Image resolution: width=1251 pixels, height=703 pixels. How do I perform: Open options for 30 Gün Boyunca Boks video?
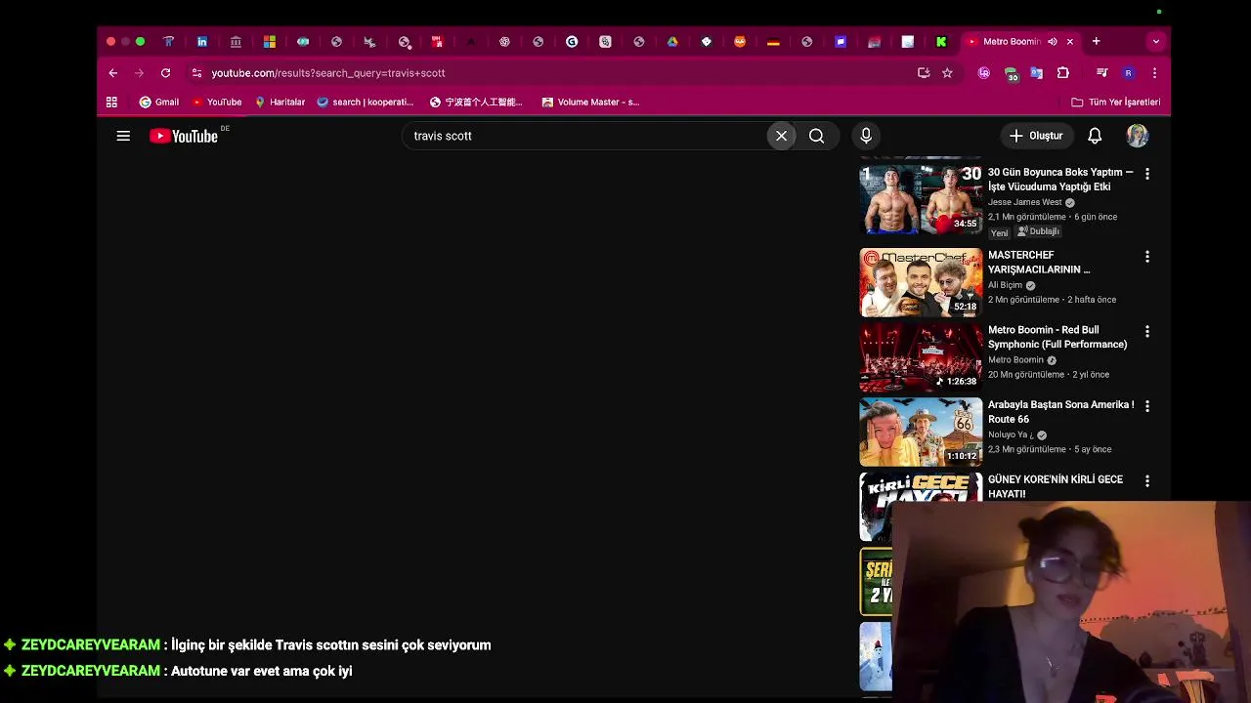(x=1147, y=174)
